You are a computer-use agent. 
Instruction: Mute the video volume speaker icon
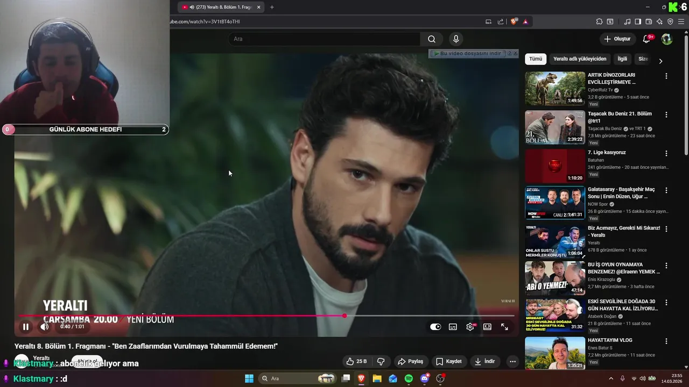45,327
